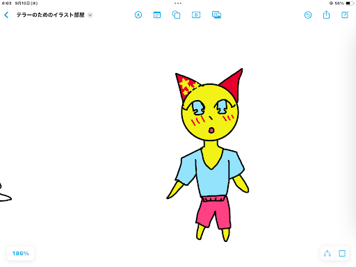Image resolution: width=356 pixels, height=267 pixels.
Task: Insert a text box
Action: tap(196, 15)
